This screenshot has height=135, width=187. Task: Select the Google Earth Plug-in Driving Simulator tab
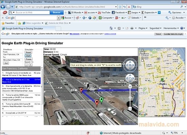(x=28, y=29)
